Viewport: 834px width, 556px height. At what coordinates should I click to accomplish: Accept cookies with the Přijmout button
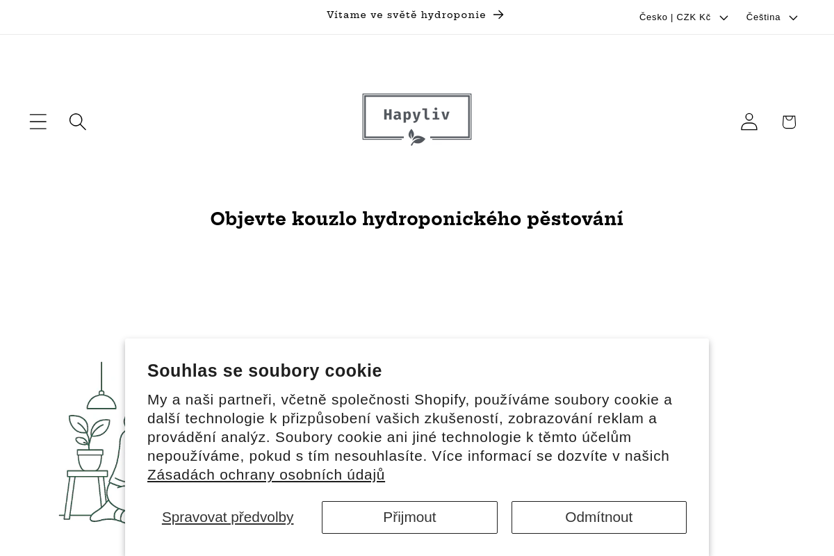click(409, 517)
